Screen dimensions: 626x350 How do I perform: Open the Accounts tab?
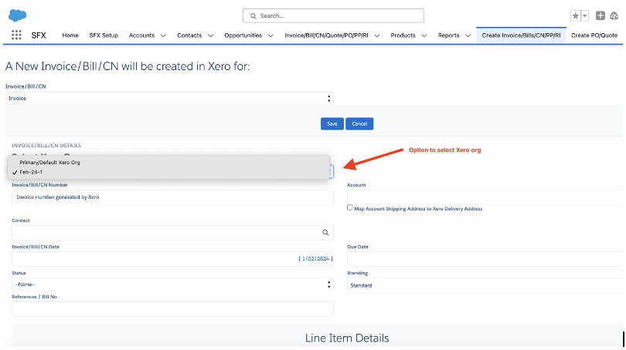point(141,35)
